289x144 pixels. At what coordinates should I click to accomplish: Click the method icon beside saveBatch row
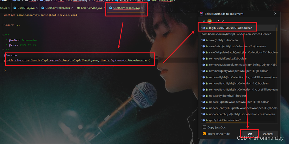[203, 46]
